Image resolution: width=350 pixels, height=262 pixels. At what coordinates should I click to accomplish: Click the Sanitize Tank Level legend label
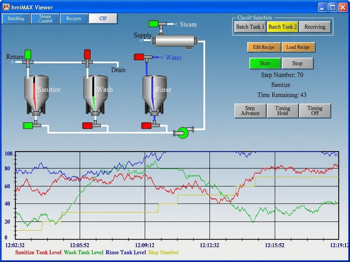[x=38, y=252]
